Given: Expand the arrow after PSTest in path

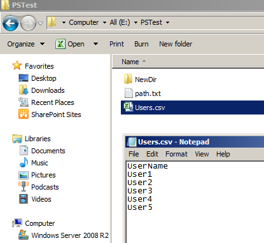Looking at the screenshot, I should [x=167, y=22].
